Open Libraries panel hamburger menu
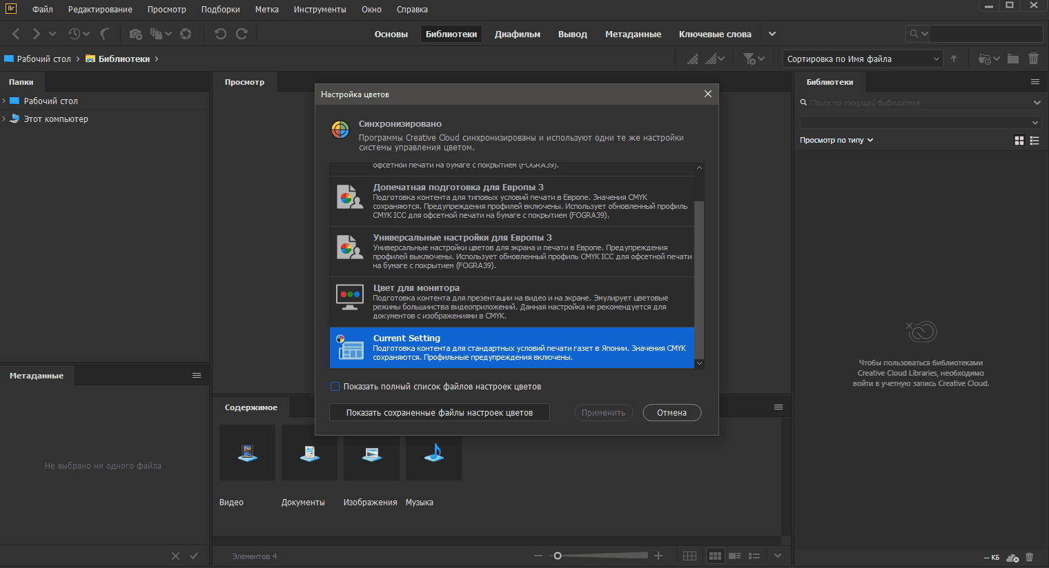 1035,82
